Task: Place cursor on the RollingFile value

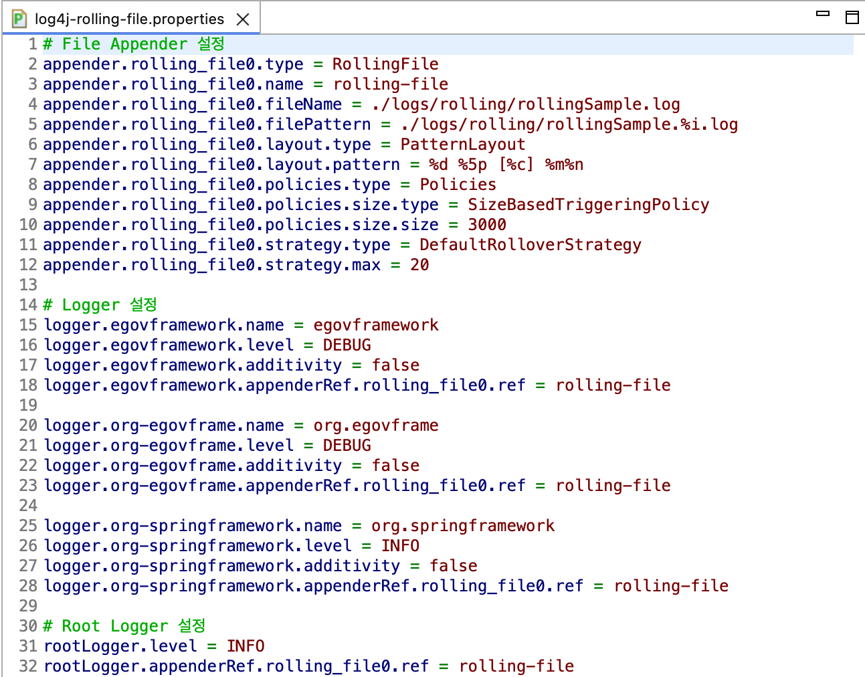Action: 385,64
